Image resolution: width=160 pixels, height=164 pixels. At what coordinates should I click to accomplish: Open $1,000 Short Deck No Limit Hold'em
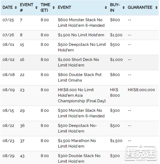click(78, 62)
